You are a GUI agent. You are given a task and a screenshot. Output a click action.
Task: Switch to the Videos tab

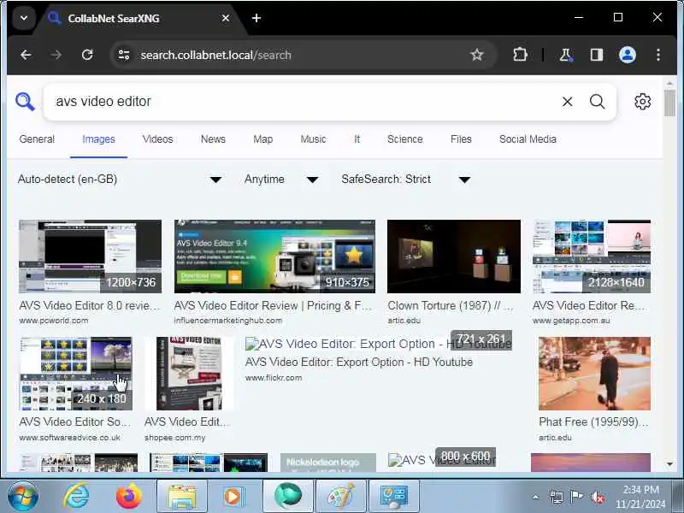click(157, 139)
